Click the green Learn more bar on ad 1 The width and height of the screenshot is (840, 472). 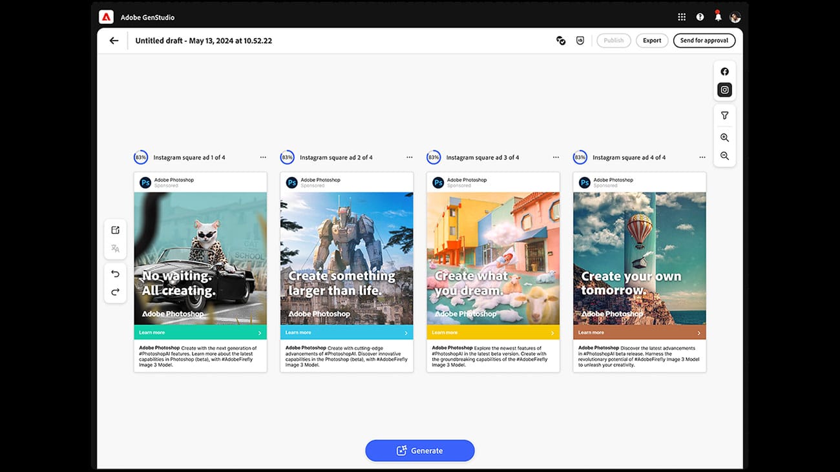200,333
